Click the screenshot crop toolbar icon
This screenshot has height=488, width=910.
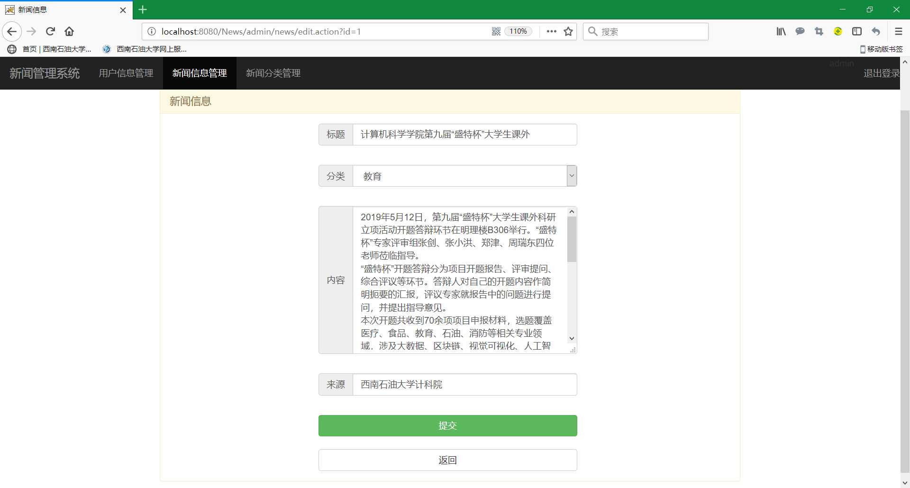(819, 32)
